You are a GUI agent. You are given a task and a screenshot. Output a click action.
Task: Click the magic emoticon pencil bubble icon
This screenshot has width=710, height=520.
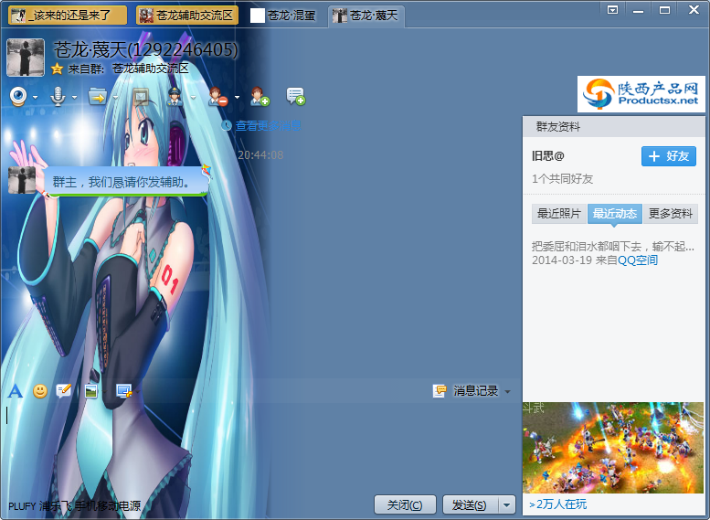coord(63,390)
